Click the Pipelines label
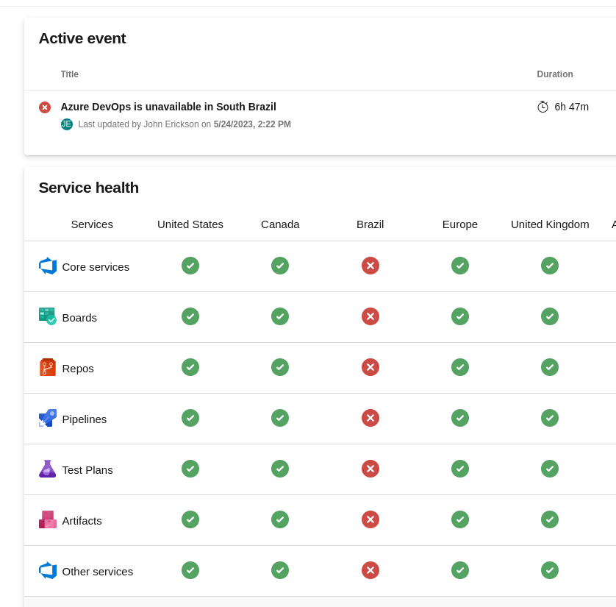Screen dimensions: 616x607 (84, 419)
